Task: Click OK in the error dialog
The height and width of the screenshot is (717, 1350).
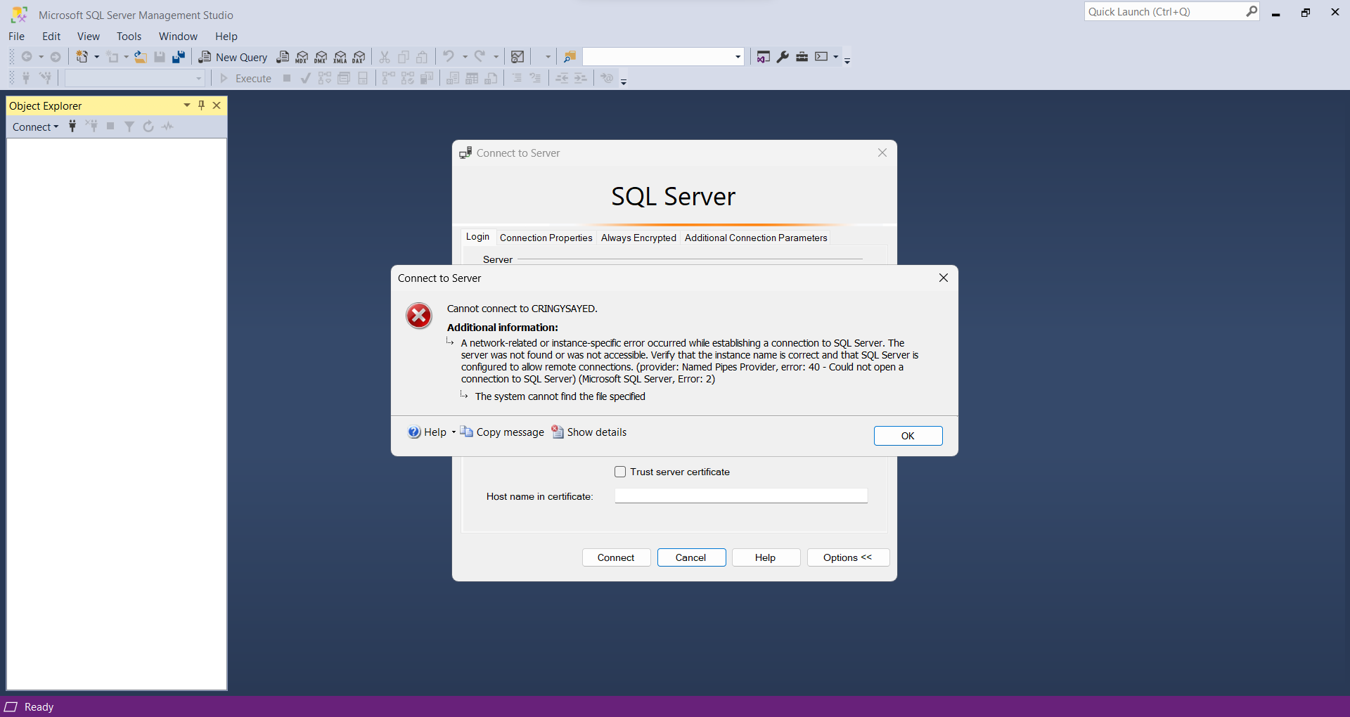Action: 908,436
